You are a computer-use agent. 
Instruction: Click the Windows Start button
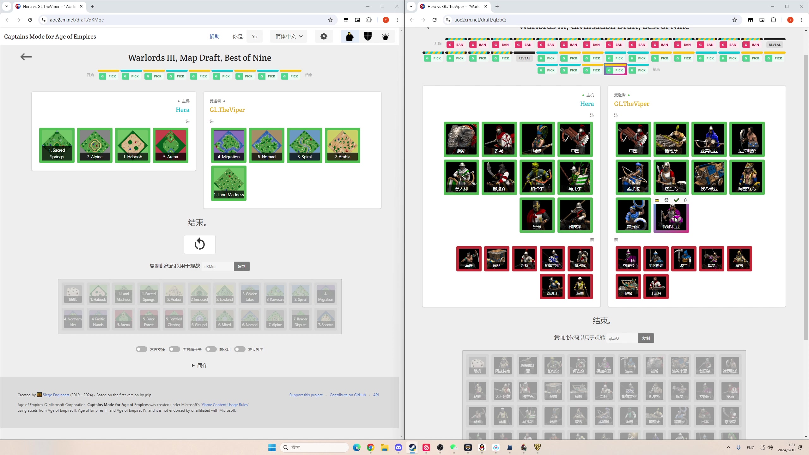[272, 447]
